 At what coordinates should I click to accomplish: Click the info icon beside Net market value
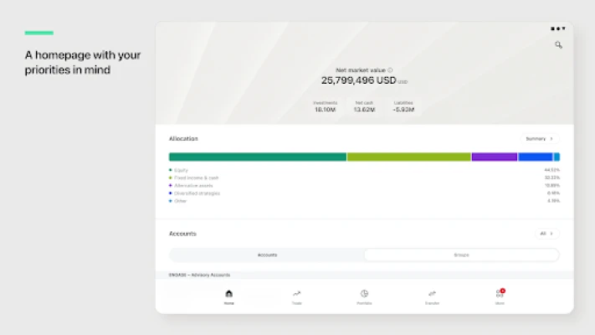click(x=390, y=70)
